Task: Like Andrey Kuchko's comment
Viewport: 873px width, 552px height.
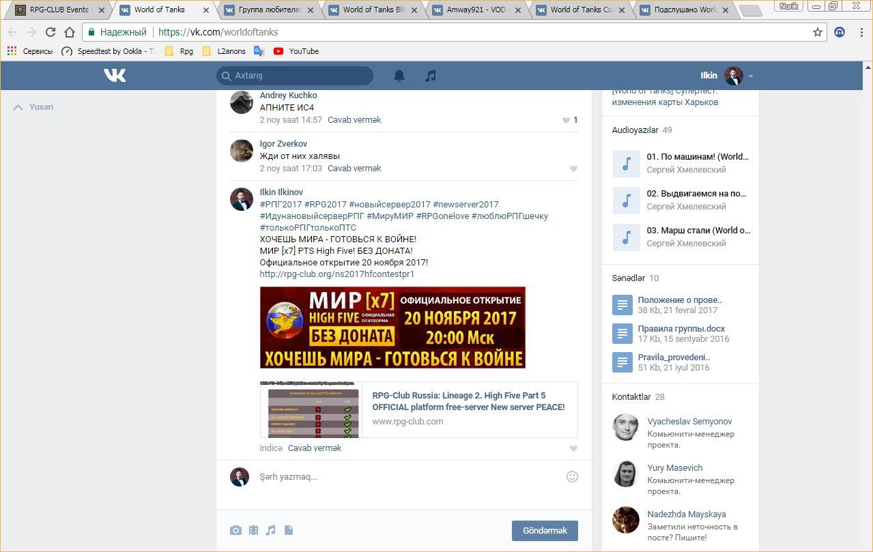Action: click(566, 120)
